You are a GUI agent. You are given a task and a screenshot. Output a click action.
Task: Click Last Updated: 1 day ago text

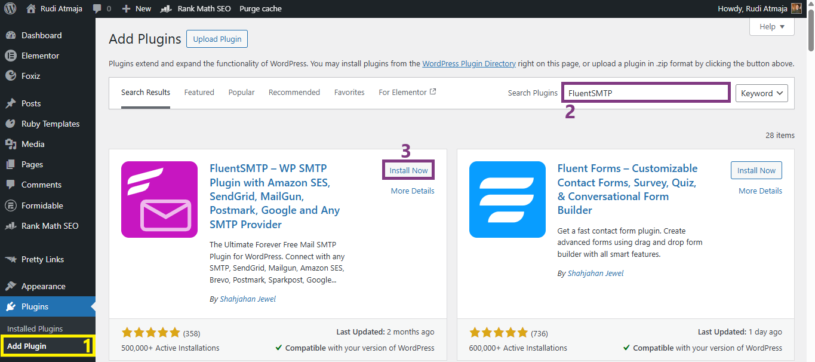(740, 332)
